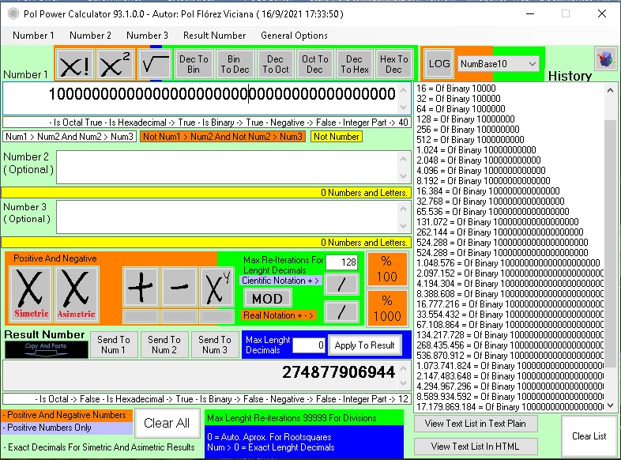This screenshot has height=460, width=621.
Task: Click the X to the power Y button
Action: (216, 287)
